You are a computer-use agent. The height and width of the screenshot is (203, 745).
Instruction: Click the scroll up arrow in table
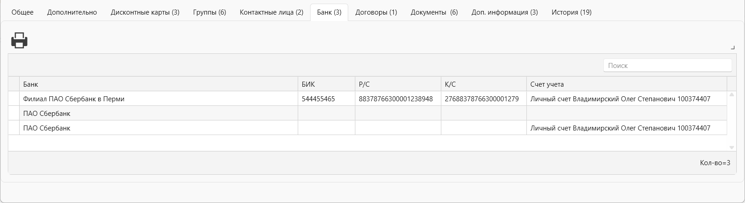(x=731, y=94)
